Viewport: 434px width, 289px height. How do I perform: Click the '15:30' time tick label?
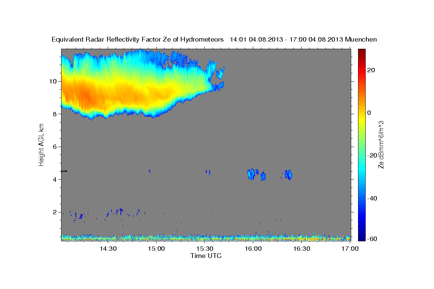click(x=205, y=249)
